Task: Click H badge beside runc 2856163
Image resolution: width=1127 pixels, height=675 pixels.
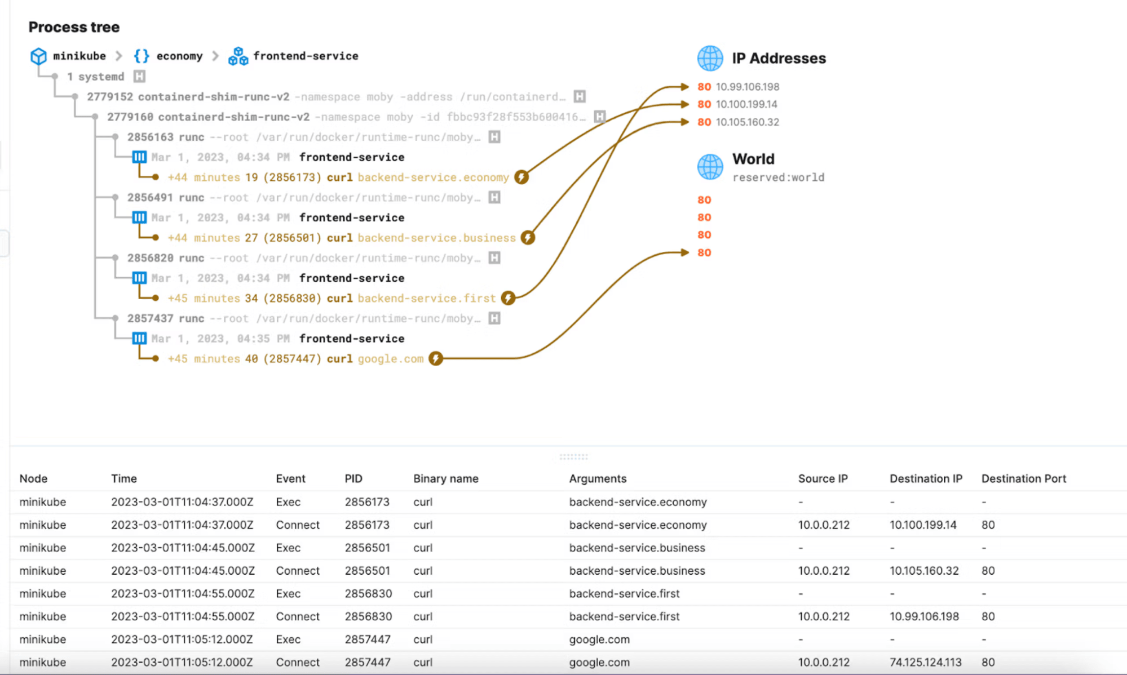Action: [x=494, y=137]
